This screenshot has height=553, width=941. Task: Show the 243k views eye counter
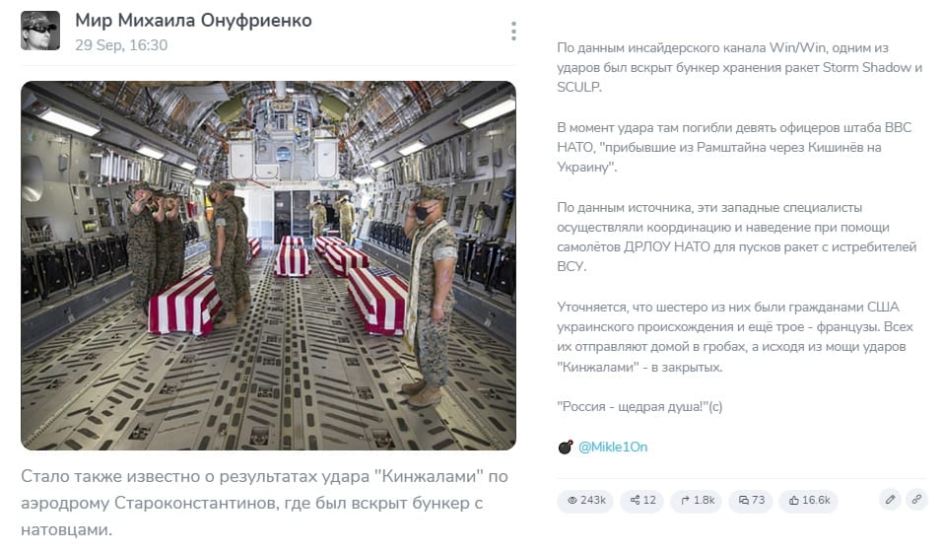click(585, 500)
